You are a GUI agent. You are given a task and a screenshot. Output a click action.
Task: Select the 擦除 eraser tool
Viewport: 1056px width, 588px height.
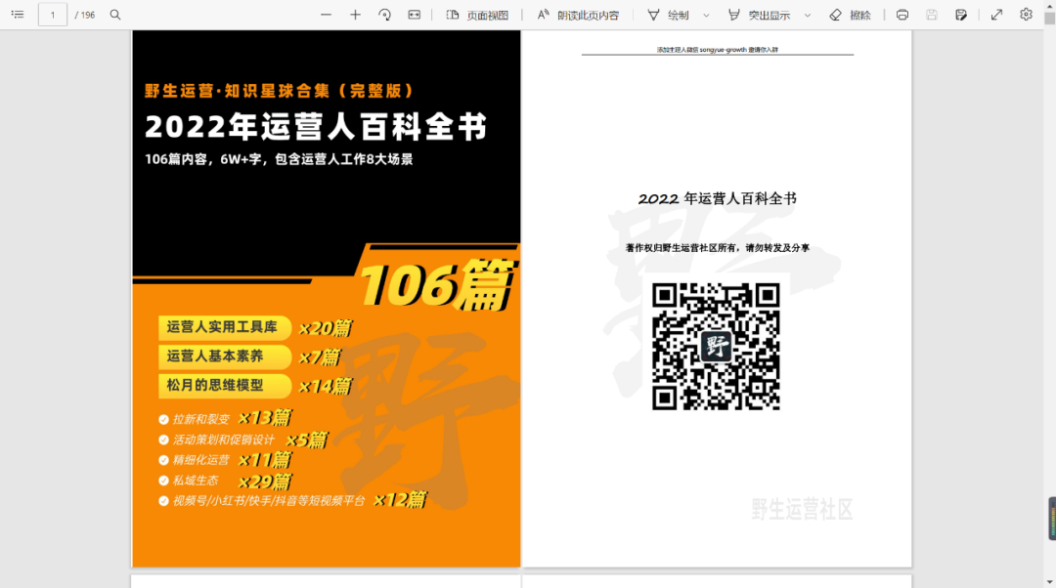(850, 15)
